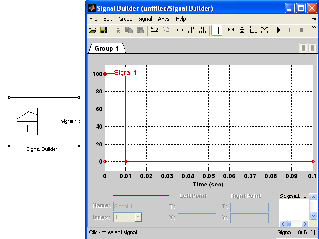Image resolution: width=319 pixels, height=239 pixels.
Task: Click the fit-to-view zoom icon
Action: pos(264,30)
